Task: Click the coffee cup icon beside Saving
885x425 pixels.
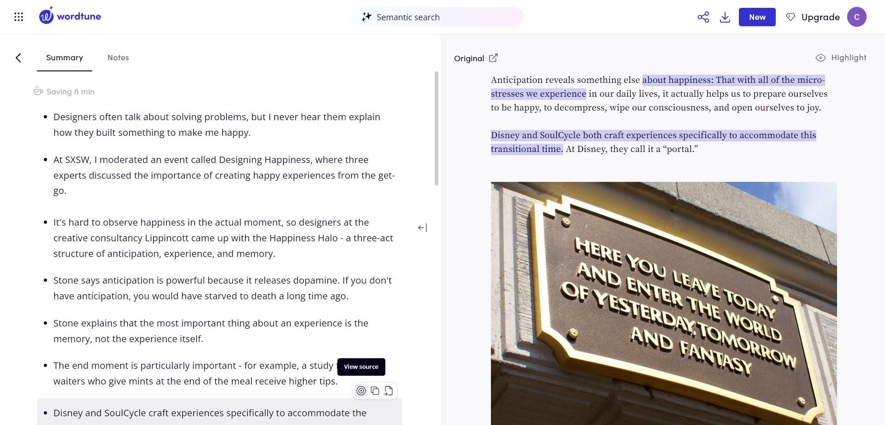Action: click(38, 91)
